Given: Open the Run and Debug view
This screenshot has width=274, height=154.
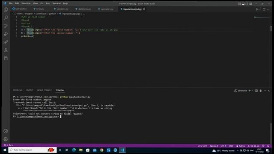Looking at the screenshot, I should pos(6,34).
